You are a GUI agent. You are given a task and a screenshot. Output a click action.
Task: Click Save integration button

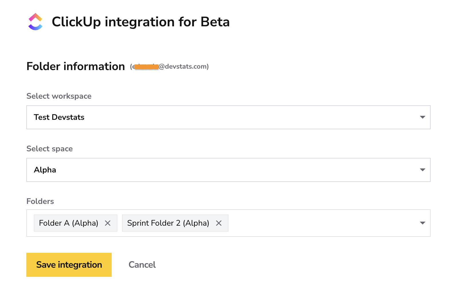click(69, 265)
